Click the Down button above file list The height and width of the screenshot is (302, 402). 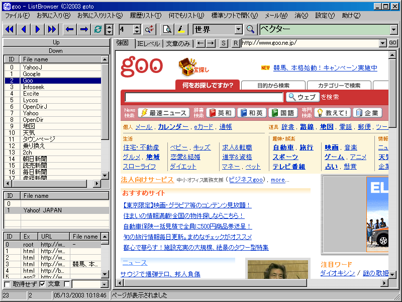pos(56,51)
